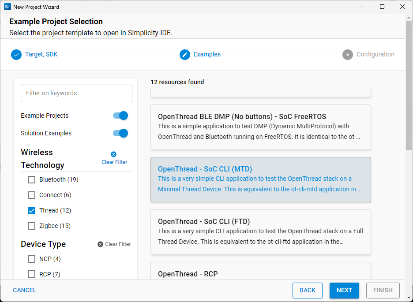Clear the Wireless Technology filter with its X icon

(113, 154)
